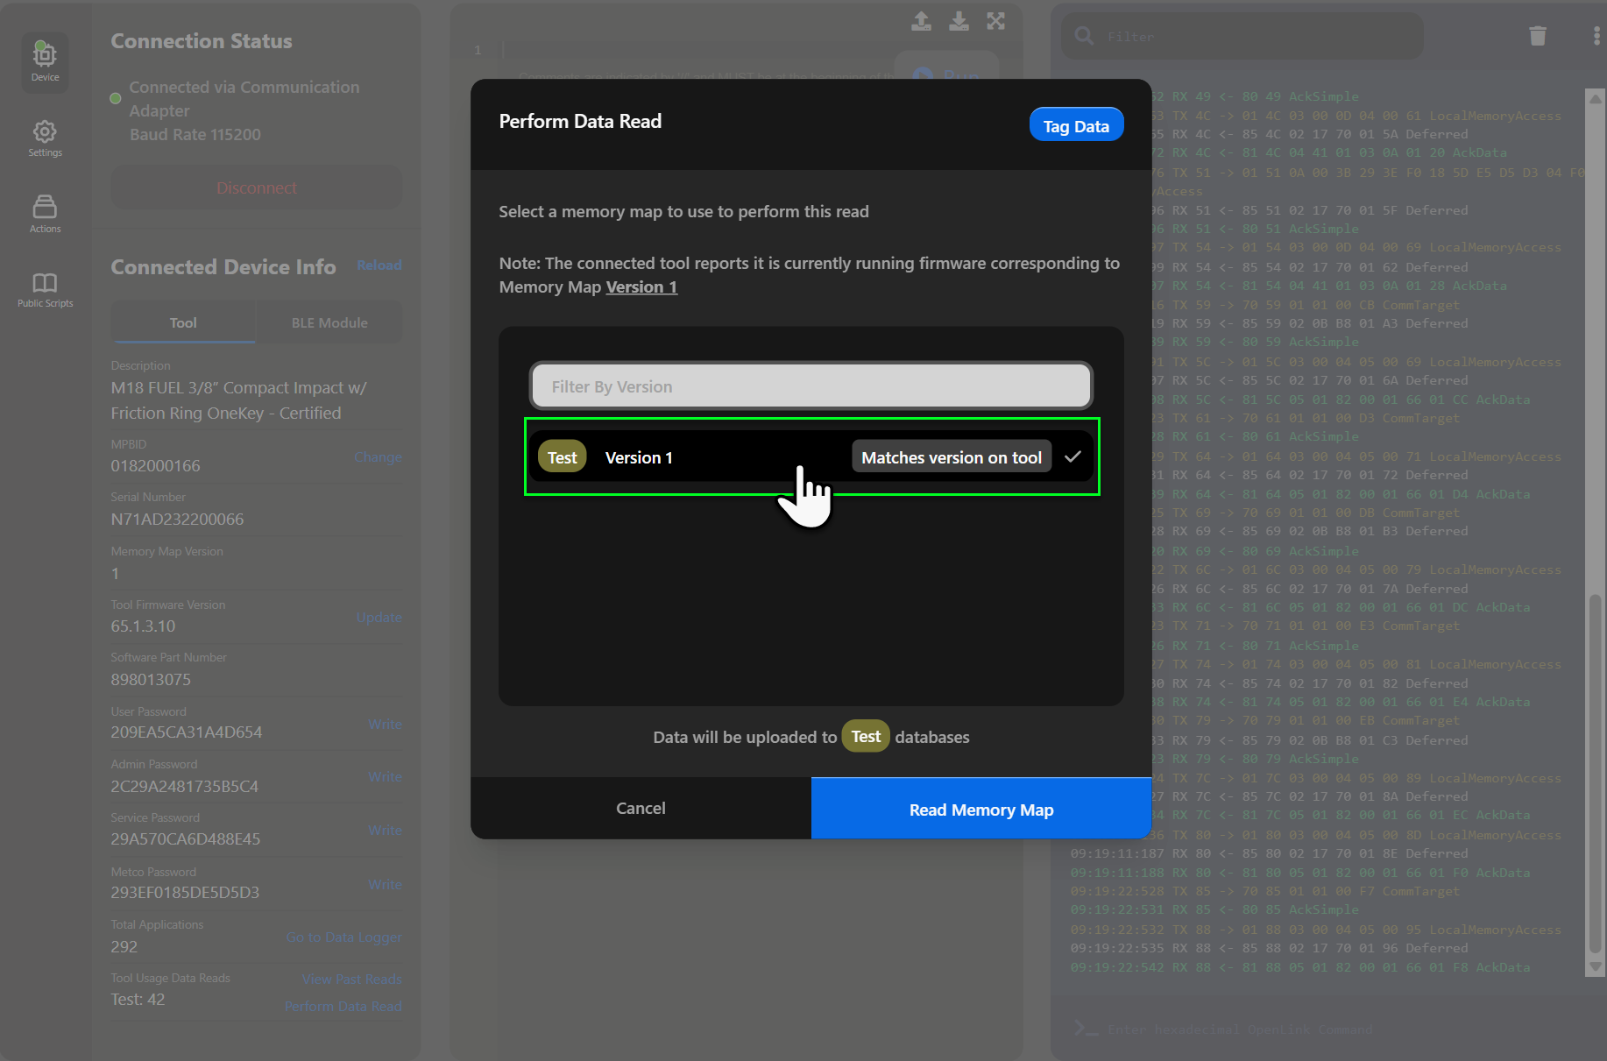Click the Matches version on tool label

[952, 457]
